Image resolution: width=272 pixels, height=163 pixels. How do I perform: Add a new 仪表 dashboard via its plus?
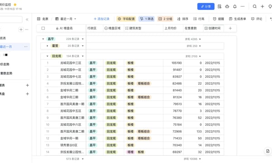[27, 85]
